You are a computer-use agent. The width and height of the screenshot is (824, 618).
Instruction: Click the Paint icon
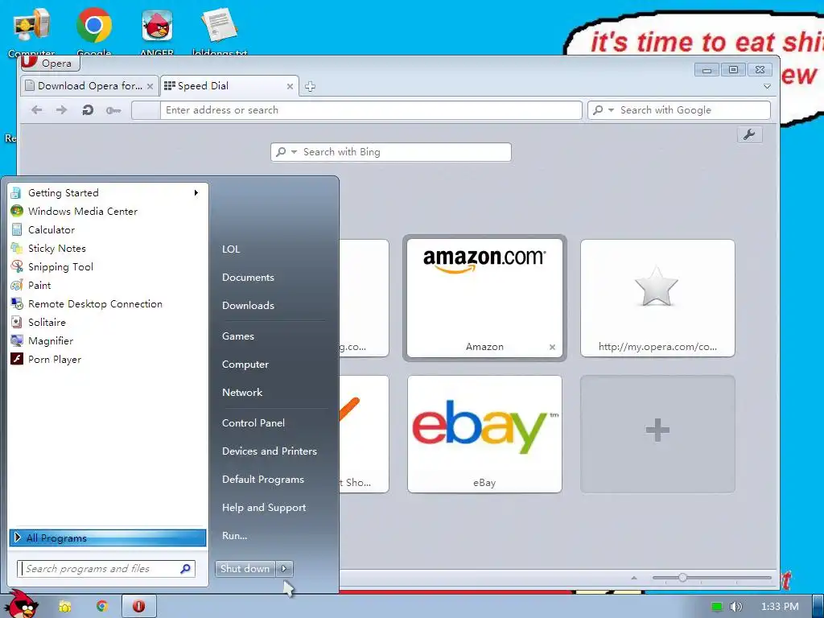[17, 286]
